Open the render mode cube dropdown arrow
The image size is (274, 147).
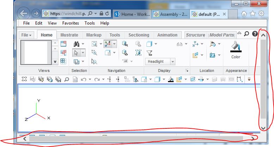pos(156,44)
